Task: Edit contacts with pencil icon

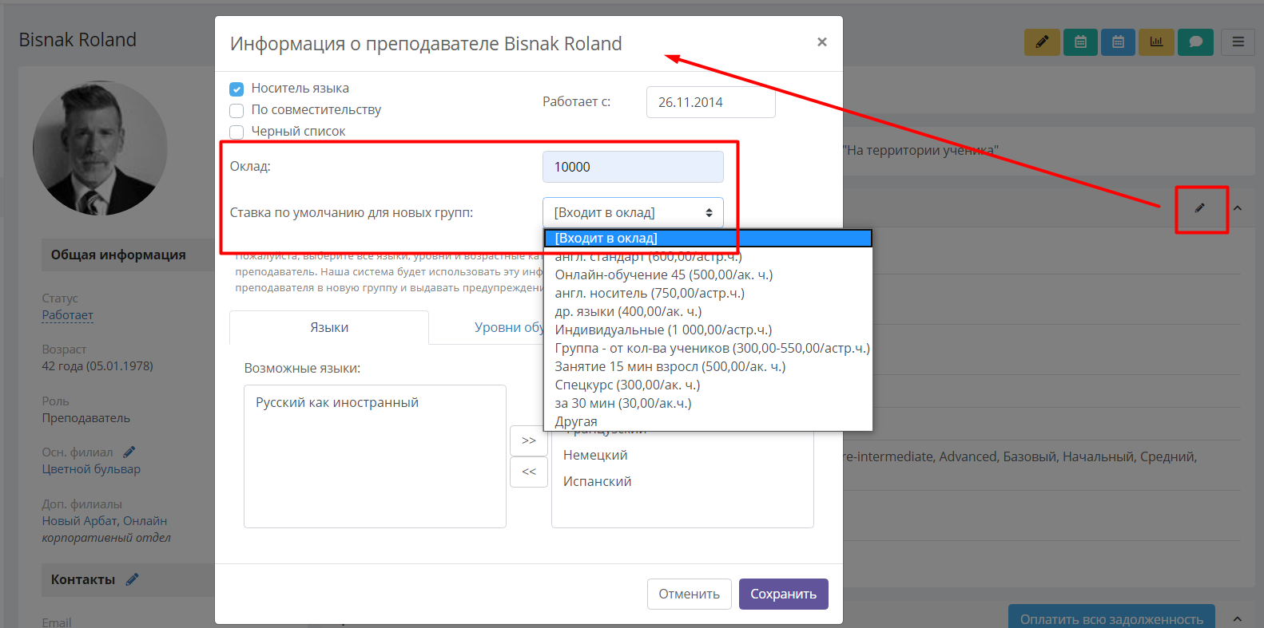Action: pyautogui.click(x=132, y=579)
